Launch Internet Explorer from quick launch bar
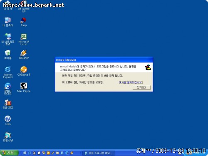Image resolution: width=208 pixels, height=156 pixels. (x=30, y=153)
